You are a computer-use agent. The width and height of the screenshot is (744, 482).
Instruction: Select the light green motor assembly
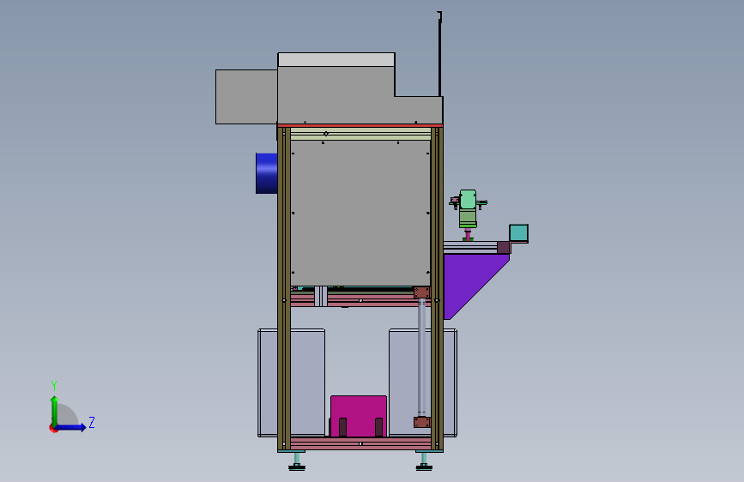[468, 208]
